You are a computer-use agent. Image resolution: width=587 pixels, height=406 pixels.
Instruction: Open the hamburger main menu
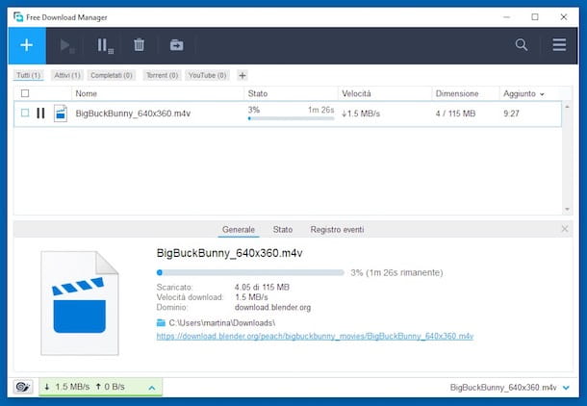(x=559, y=45)
